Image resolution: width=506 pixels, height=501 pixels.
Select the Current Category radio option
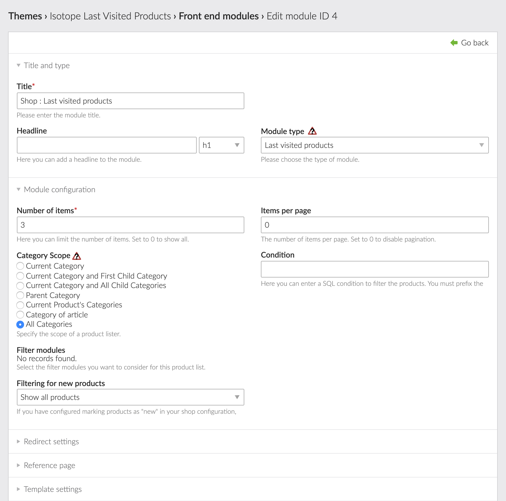pyautogui.click(x=20, y=266)
